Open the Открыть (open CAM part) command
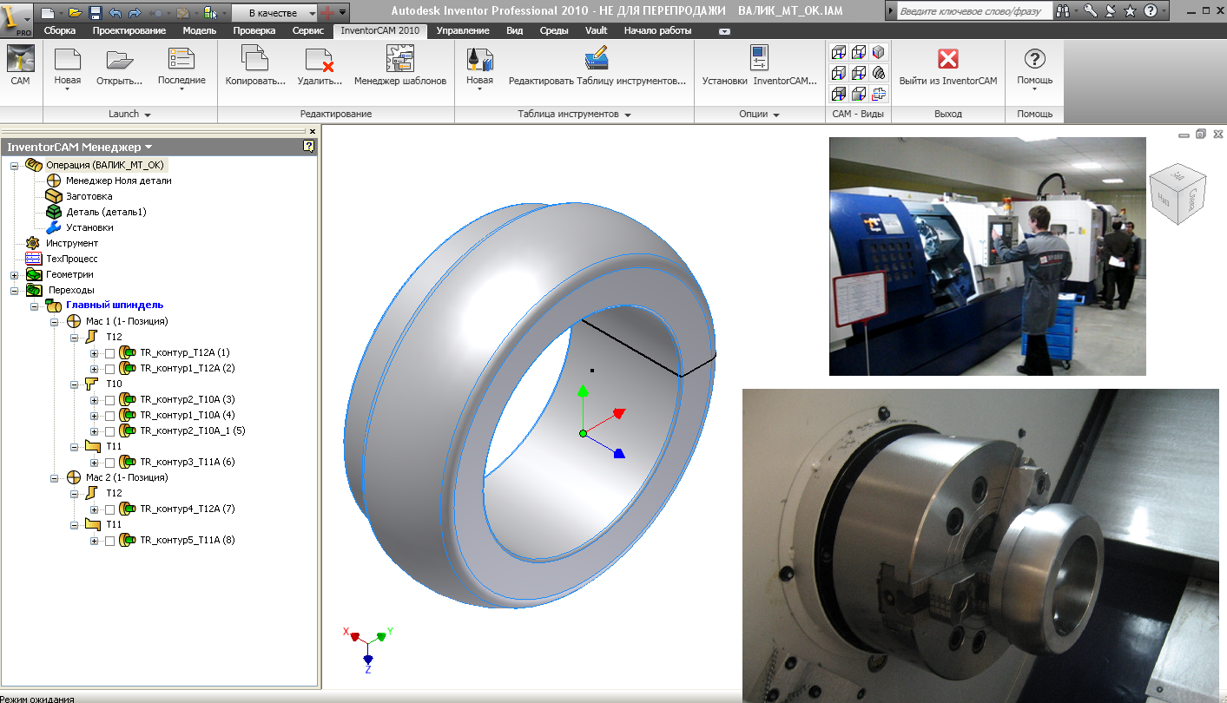 point(120,66)
